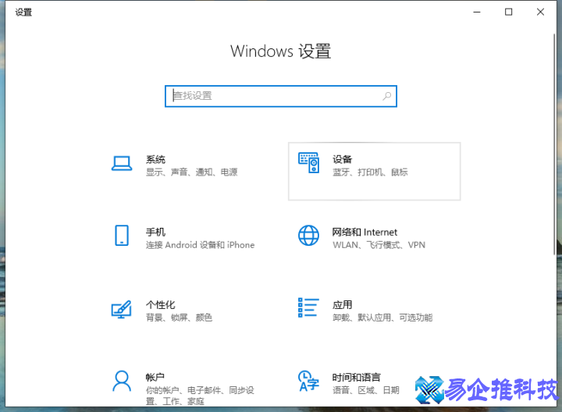Image resolution: width=562 pixels, height=412 pixels.
Task: Select the 手机 category title
Action: point(155,233)
